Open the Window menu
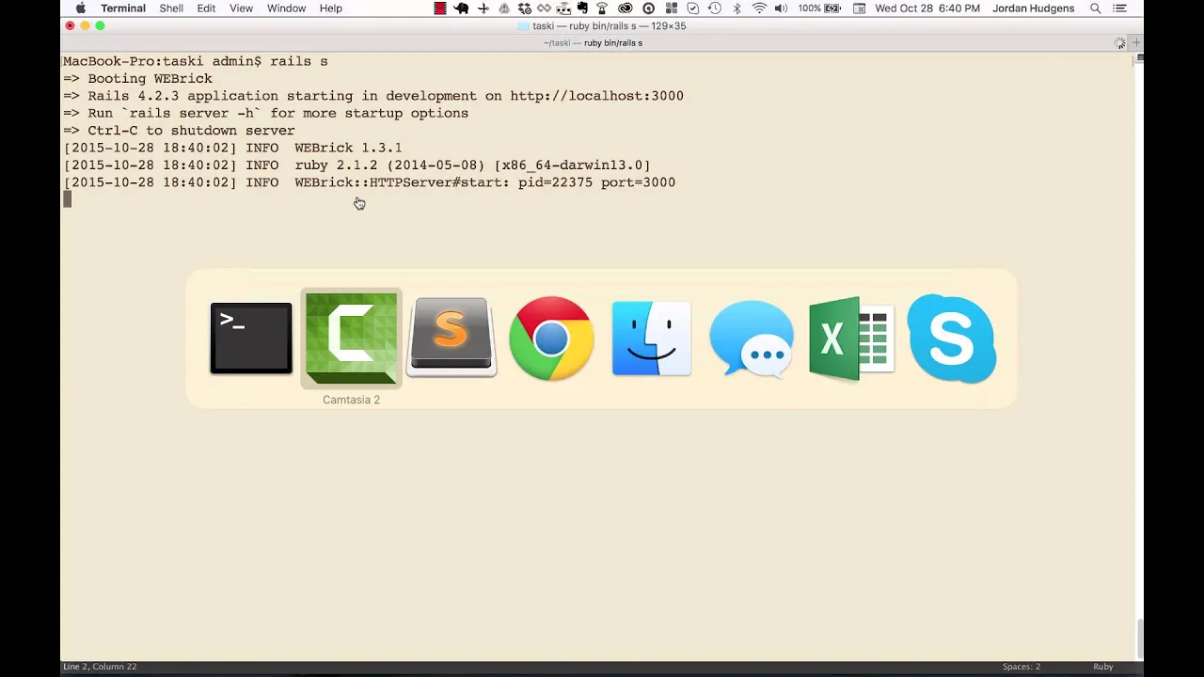Viewport: 1204px width, 677px height. coord(286,8)
